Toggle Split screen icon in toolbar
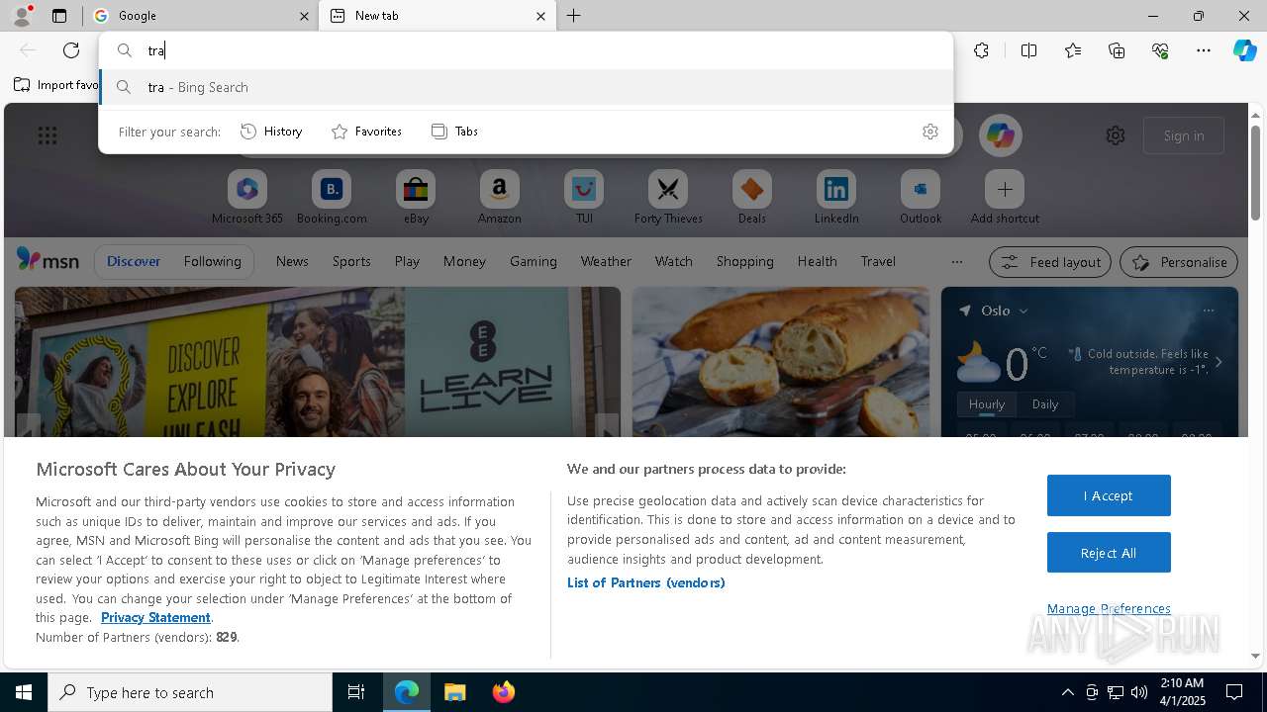This screenshot has width=1267, height=712. click(1028, 50)
